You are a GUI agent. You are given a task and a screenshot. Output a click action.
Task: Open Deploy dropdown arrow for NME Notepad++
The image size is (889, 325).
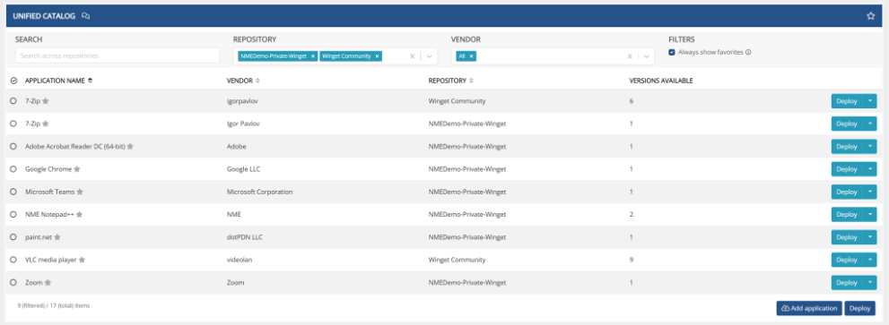(x=870, y=215)
